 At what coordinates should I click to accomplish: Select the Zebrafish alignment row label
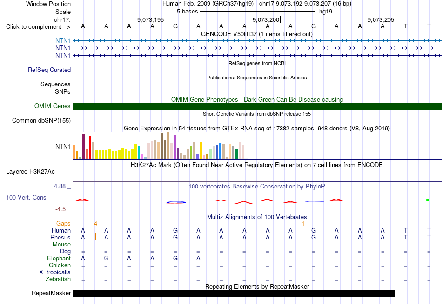tap(58, 279)
